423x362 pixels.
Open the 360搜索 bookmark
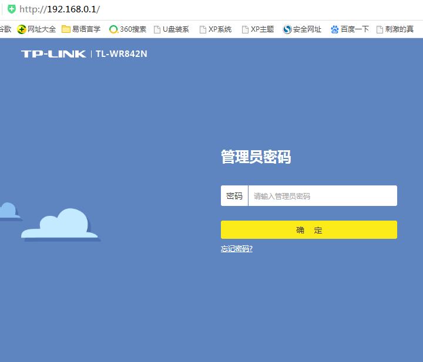pyautogui.click(x=127, y=29)
